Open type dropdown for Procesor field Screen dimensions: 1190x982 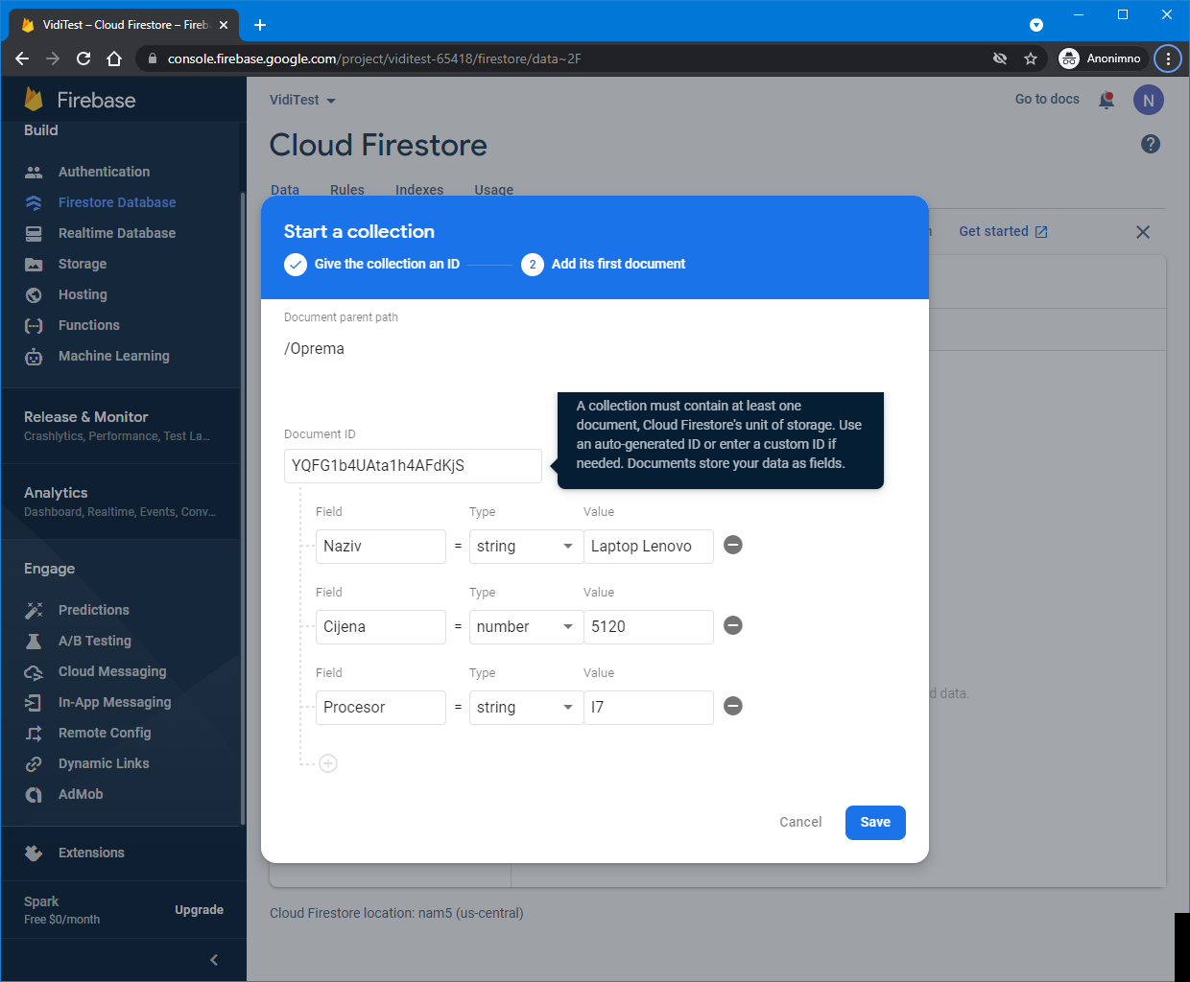pyautogui.click(x=526, y=708)
